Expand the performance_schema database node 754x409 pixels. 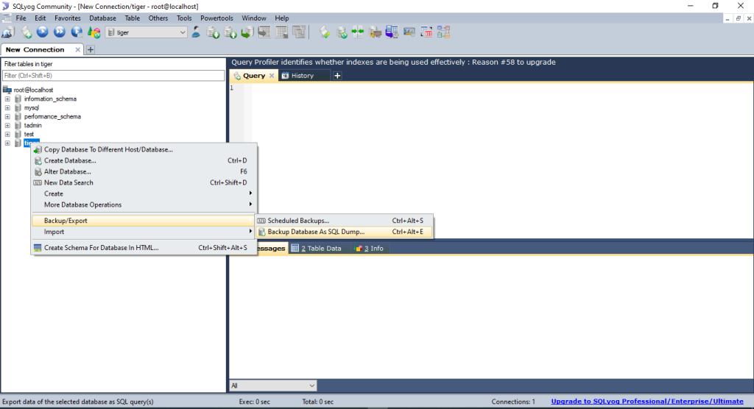(x=7, y=117)
